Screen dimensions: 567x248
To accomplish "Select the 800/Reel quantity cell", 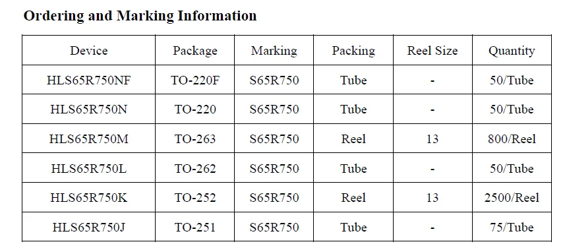I will point(512,139).
